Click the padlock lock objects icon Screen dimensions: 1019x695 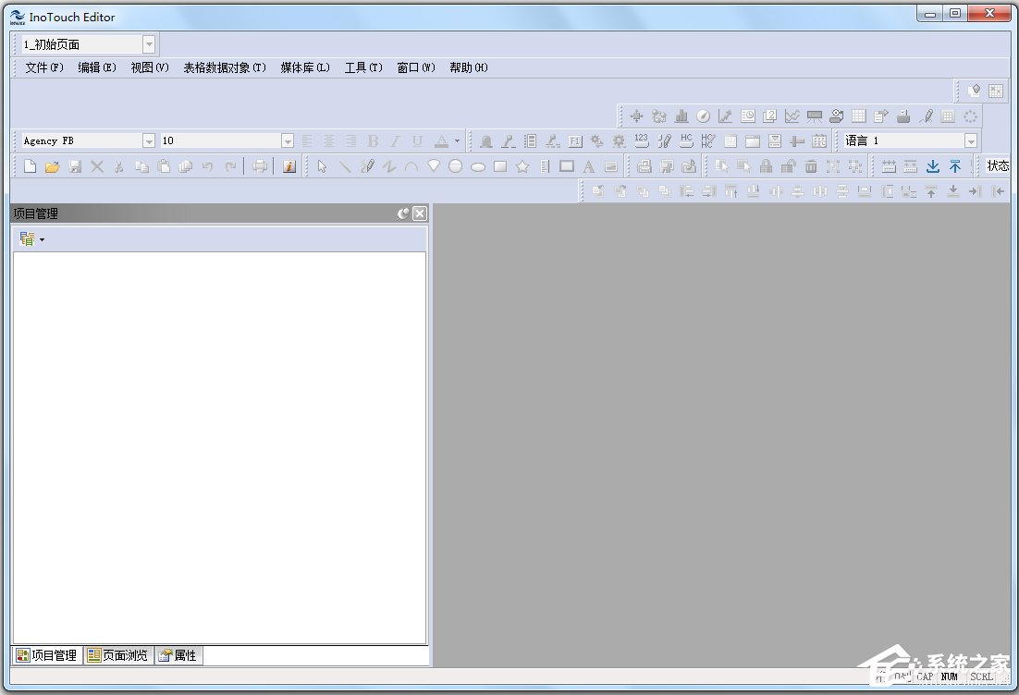(x=767, y=166)
